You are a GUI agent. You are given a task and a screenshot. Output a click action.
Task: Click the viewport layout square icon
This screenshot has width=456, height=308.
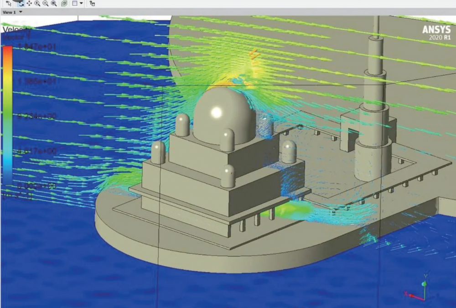pyautogui.click(x=74, y=3)
